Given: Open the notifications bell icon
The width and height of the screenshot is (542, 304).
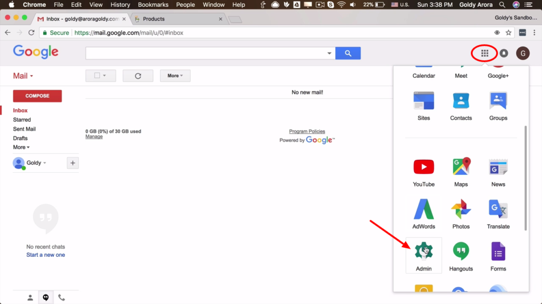Looking at the screenshot, I should point(504,53).
